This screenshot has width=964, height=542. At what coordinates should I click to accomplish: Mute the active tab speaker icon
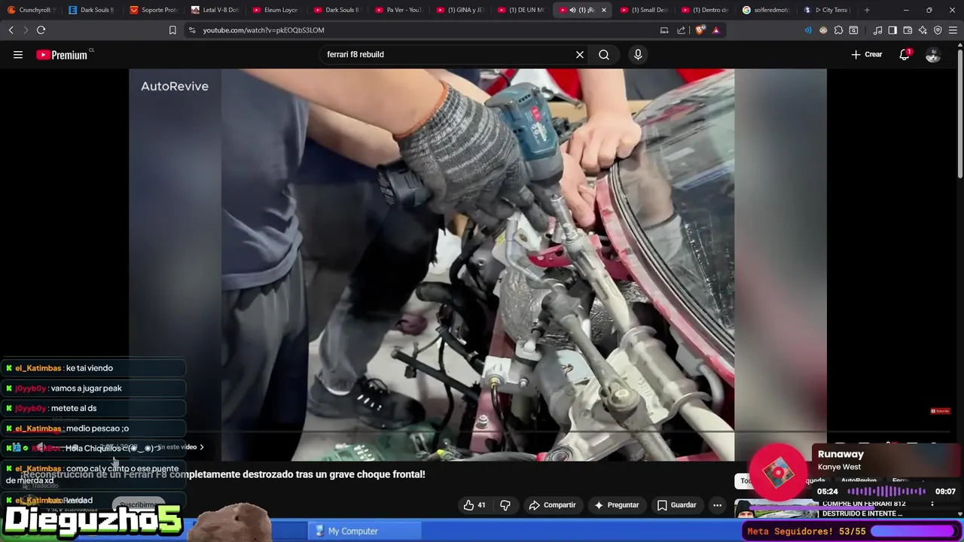(x=572, y=10)
